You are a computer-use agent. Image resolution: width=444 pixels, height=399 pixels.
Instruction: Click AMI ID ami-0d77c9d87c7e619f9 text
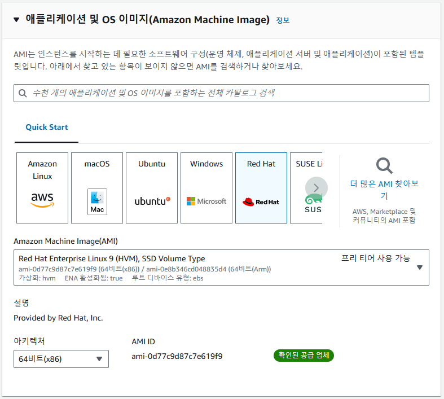coord(177,356)
